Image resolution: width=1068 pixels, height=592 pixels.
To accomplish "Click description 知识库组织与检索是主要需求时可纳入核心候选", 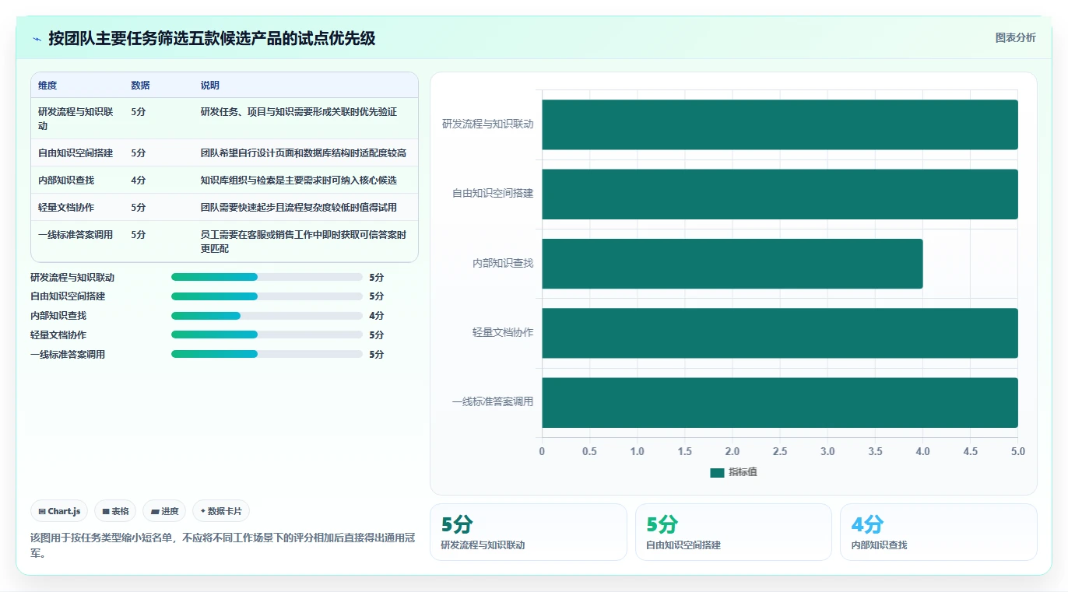I will coord(299,180).
